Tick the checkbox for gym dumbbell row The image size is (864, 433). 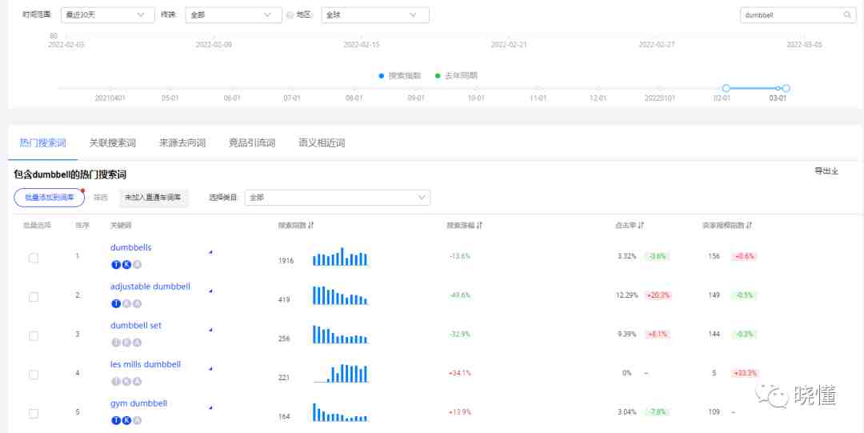click(x=34, y=413)
